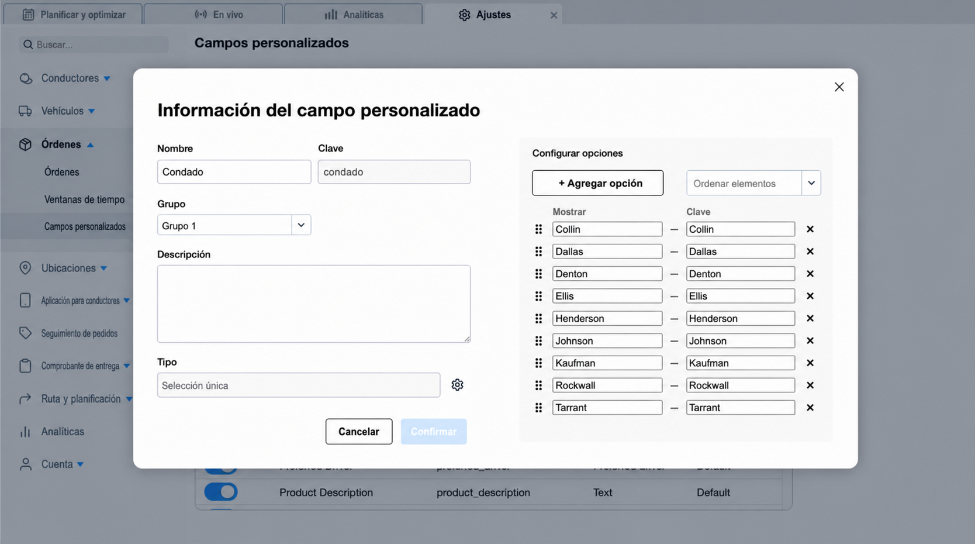Close the Ajustes tab
The width and height of the screenshot is (975, 544).
tap(554, 15)
